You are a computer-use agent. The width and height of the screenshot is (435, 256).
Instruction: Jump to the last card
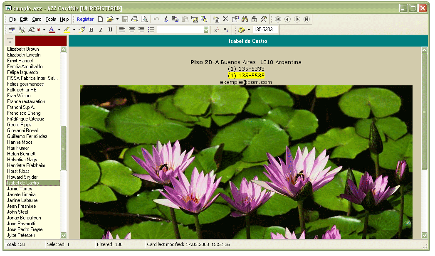click(x=306, y=19)
